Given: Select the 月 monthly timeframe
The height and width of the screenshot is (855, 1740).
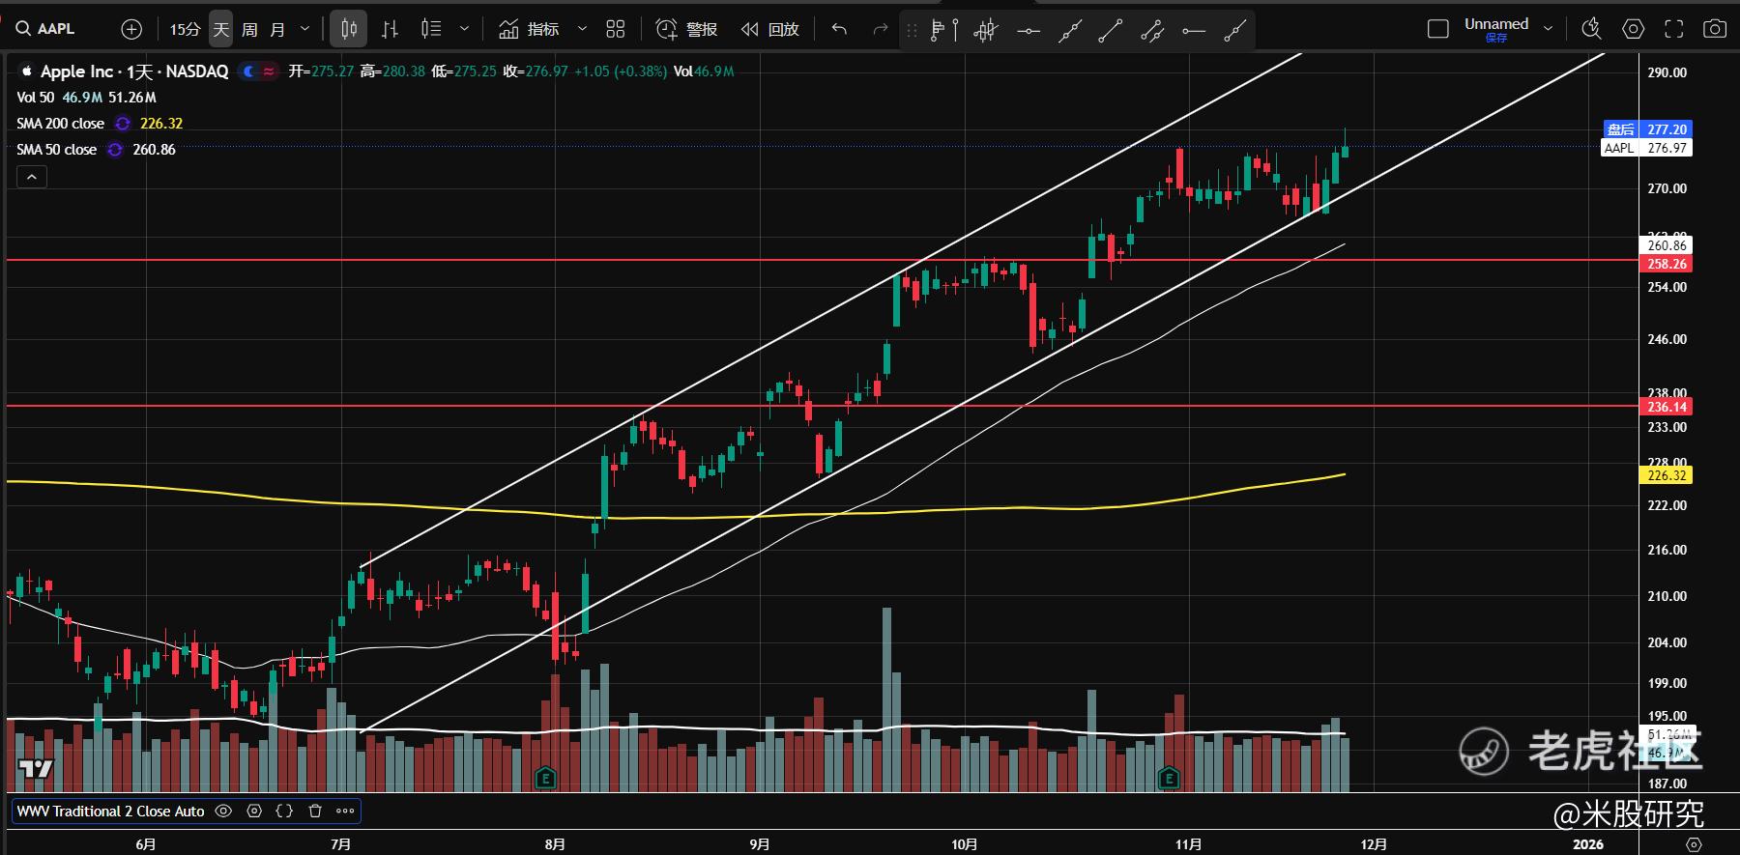Looking at the screenshot, I should [277, 30].
